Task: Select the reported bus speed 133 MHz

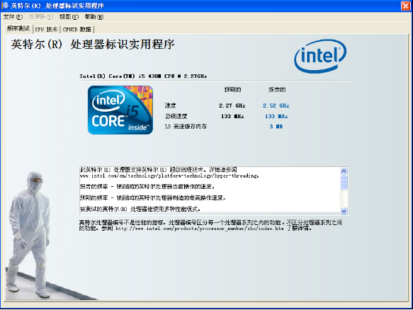Action: pyautogui.click(x=276, y=116)
